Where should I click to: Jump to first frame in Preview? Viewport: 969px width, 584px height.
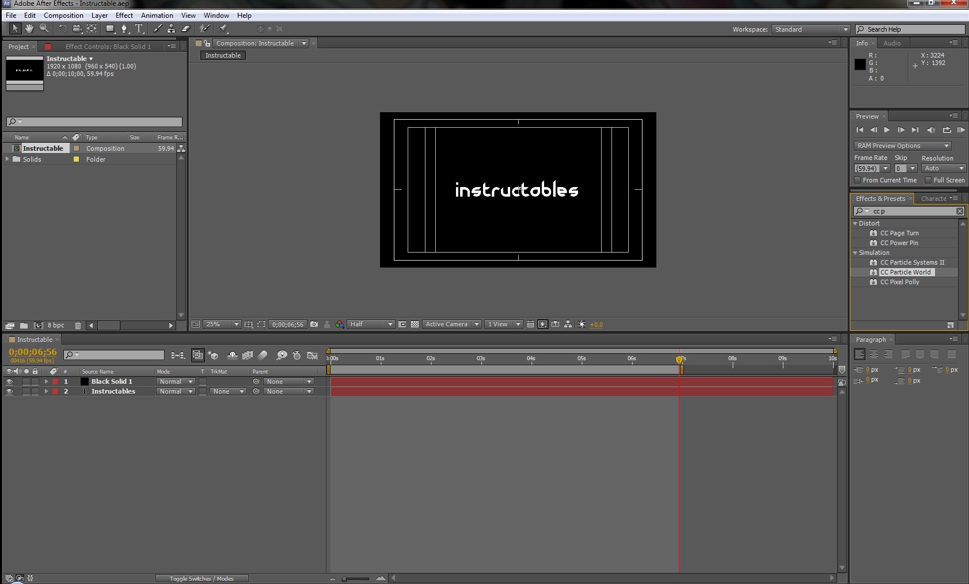pos(860,130)
